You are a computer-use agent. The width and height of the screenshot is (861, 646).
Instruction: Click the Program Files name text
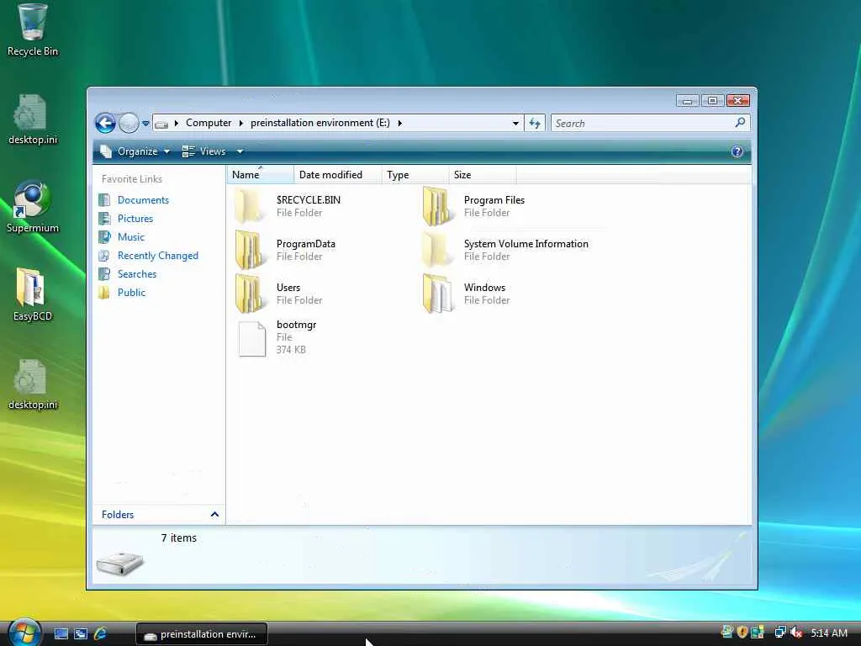[494, 200]
